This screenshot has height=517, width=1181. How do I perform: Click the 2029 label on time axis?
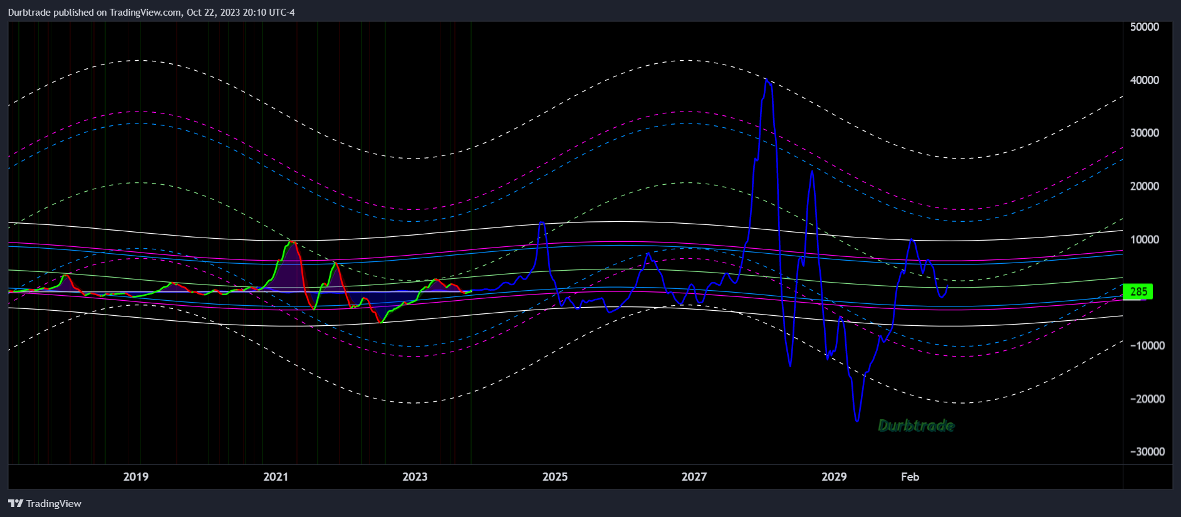(x=834, y=477)
